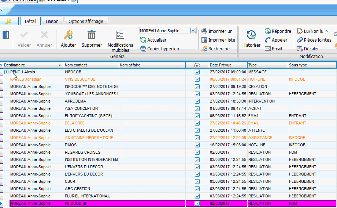Open the Lu/Non lu dropdown
The width and height of the screenshot is (337, 208).
[327, 31]
